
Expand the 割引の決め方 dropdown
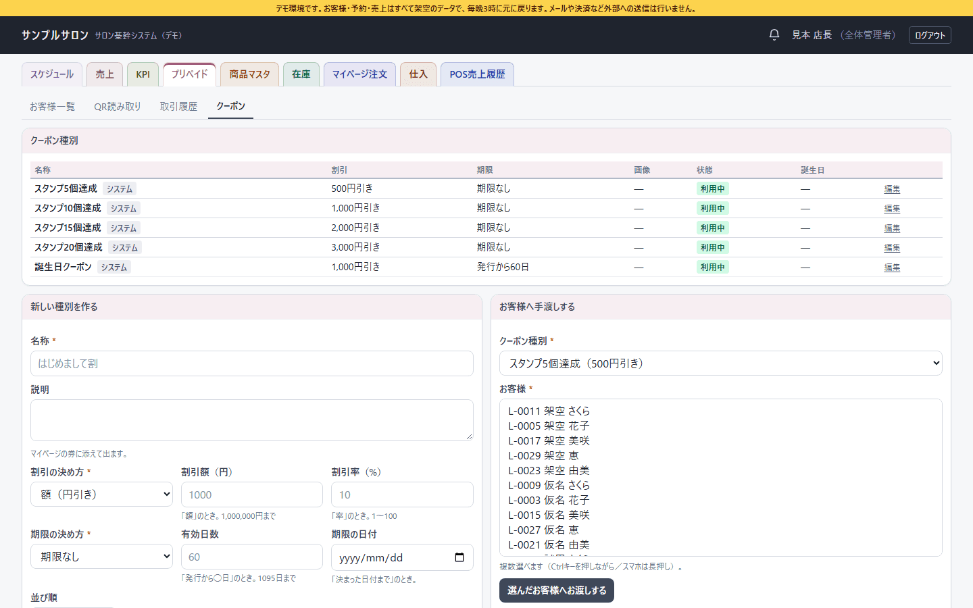tap(101, 495)
